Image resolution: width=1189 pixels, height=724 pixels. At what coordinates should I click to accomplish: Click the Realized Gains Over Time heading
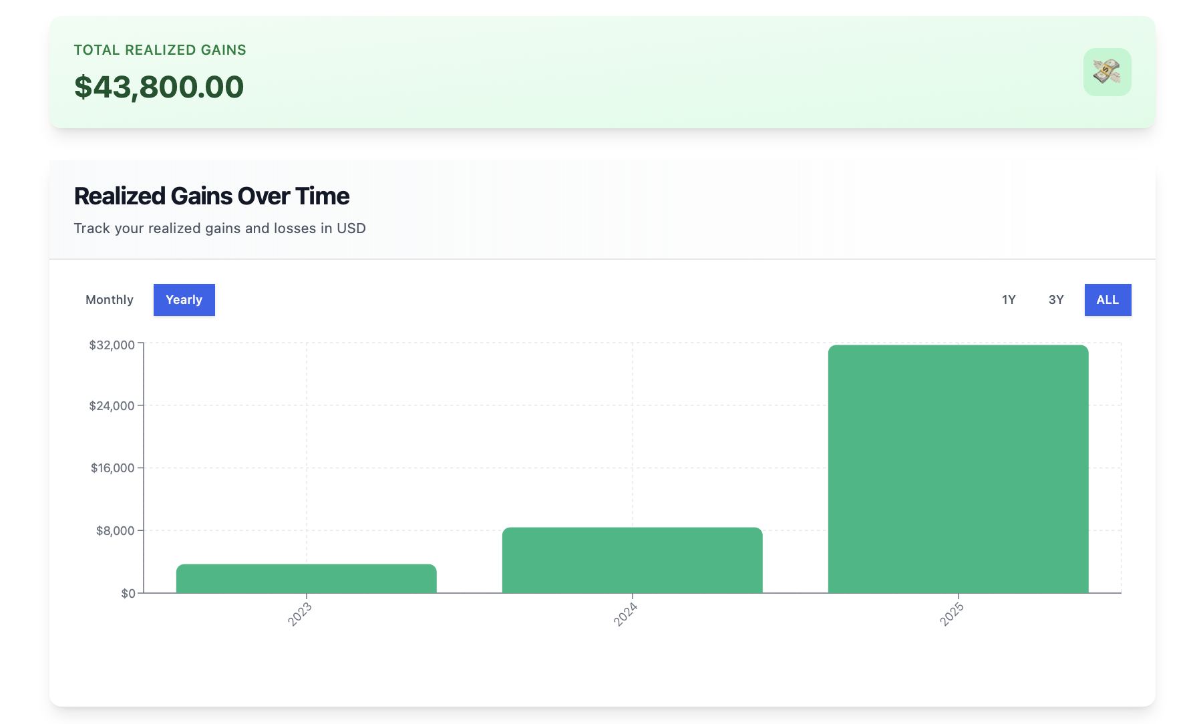(212, 196)
